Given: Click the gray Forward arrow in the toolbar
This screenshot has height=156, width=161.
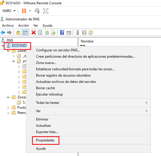Looking at the screenshot, I should point(9,33).
